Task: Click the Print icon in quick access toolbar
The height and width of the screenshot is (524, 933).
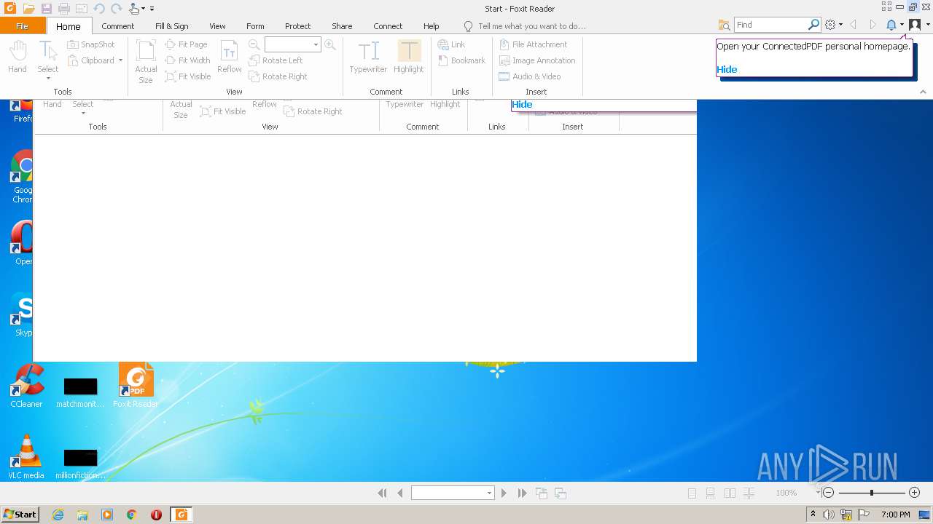Action: point(64,9)
